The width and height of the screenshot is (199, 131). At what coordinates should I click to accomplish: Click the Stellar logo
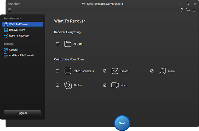click(14, 4)
